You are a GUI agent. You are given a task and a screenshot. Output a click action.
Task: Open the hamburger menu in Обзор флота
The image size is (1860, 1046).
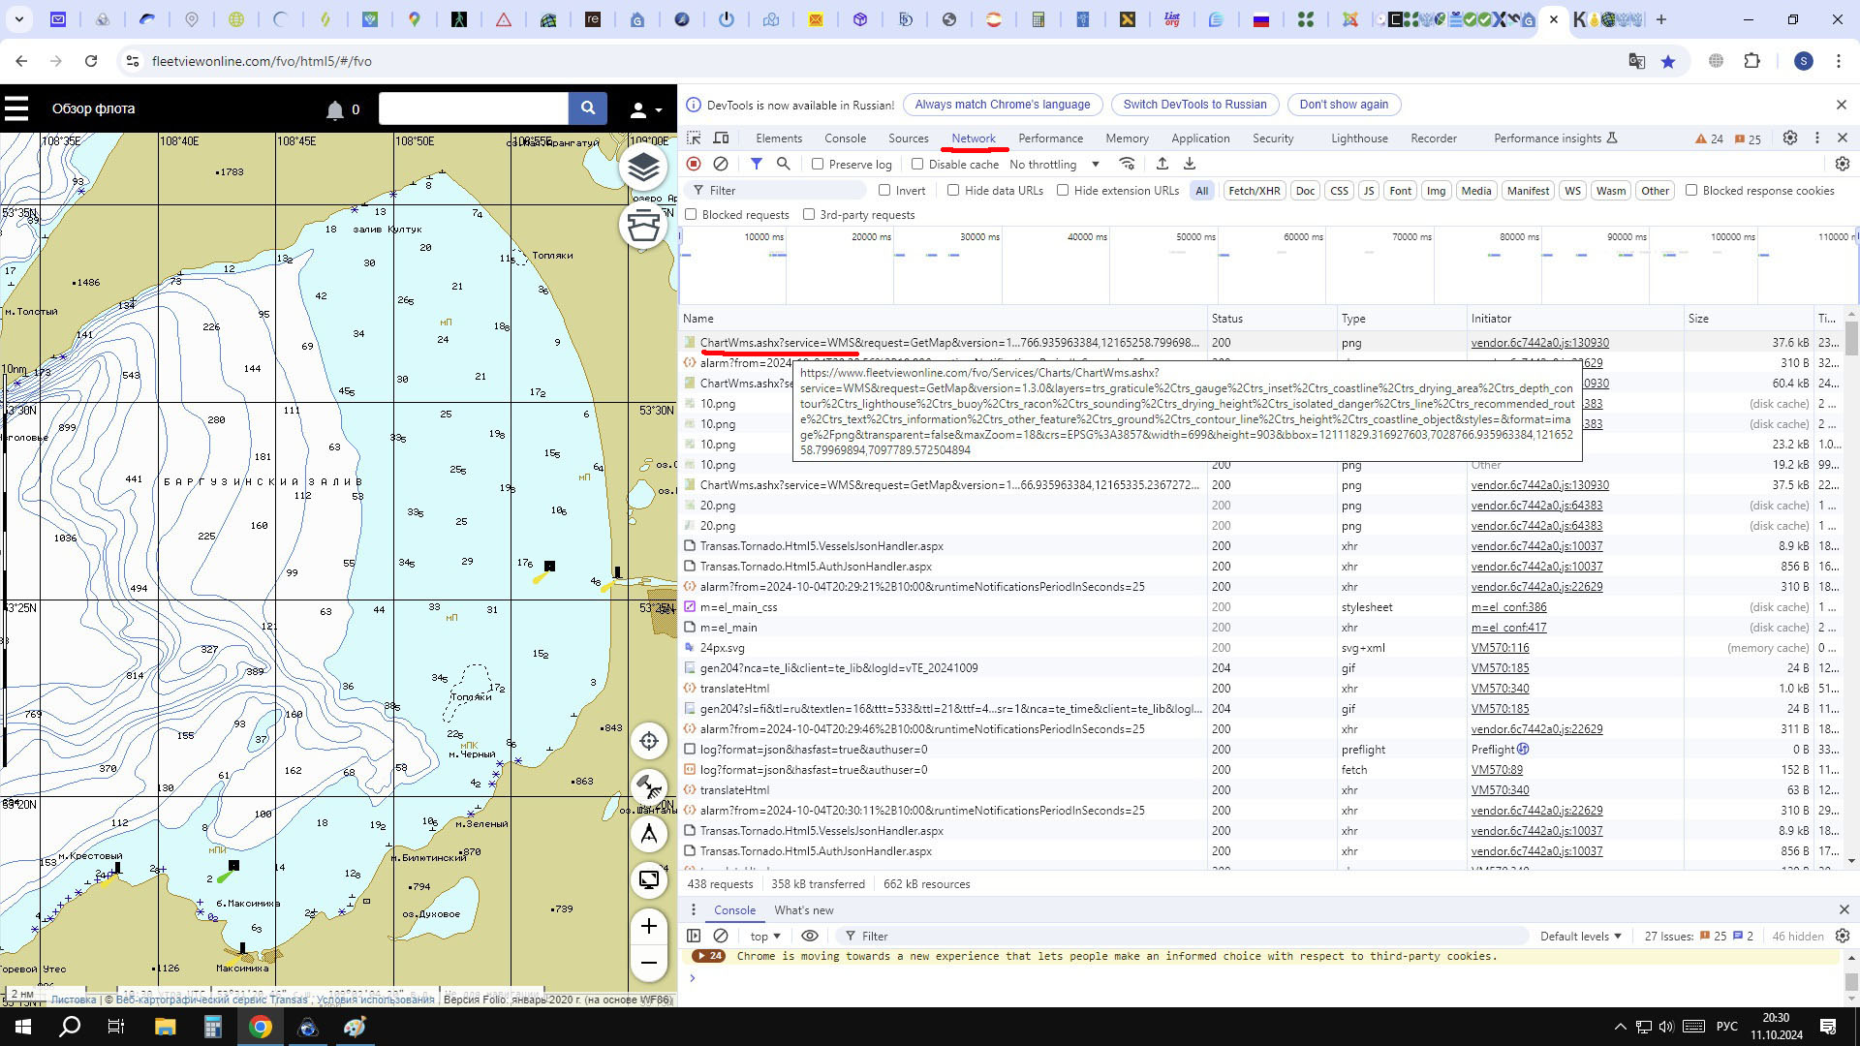tap(16, 108)
